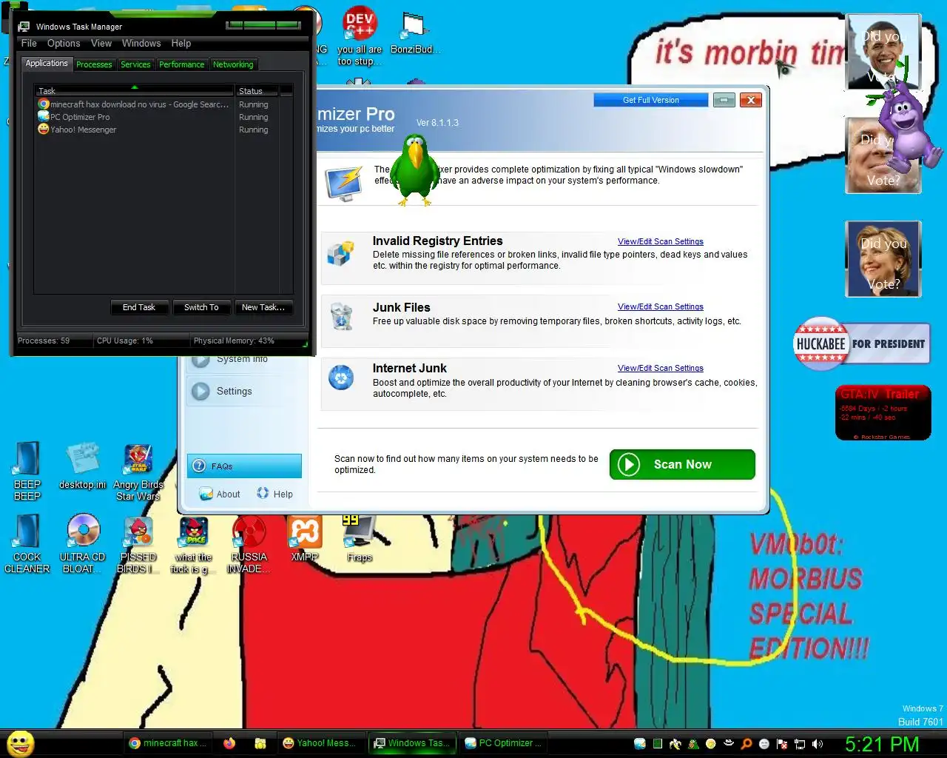Launch the PISSED BIRDS desktop shortcut
The width and height of the screenshot is (947, 758).
(x=138, y=543)
